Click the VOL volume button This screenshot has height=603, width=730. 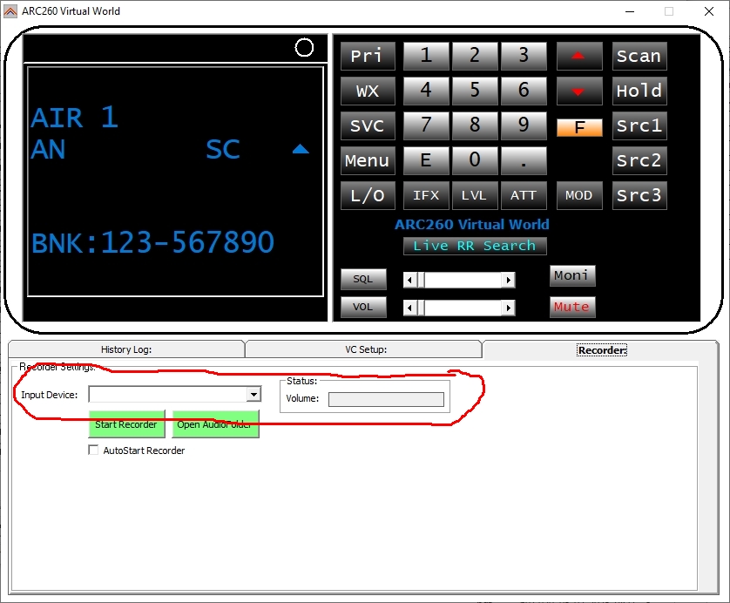(363, 308)
